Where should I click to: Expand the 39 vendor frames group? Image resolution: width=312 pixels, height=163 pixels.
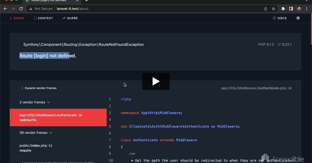(x=36, y=133)
